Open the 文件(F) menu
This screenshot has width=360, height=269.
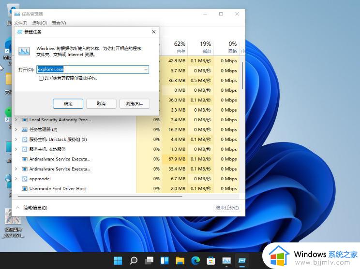coord(20,23)
